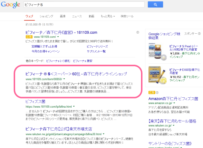Open result ビフィーナ®S＜スーパー＞60包 森下仁丹オンラインショップ
The height and width of the screenshot is (148, 203).
coord(76,74)
